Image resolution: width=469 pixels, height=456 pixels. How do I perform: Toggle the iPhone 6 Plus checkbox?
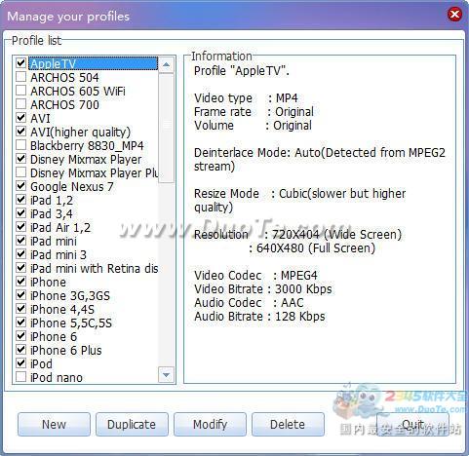click(x=20, y=350)
